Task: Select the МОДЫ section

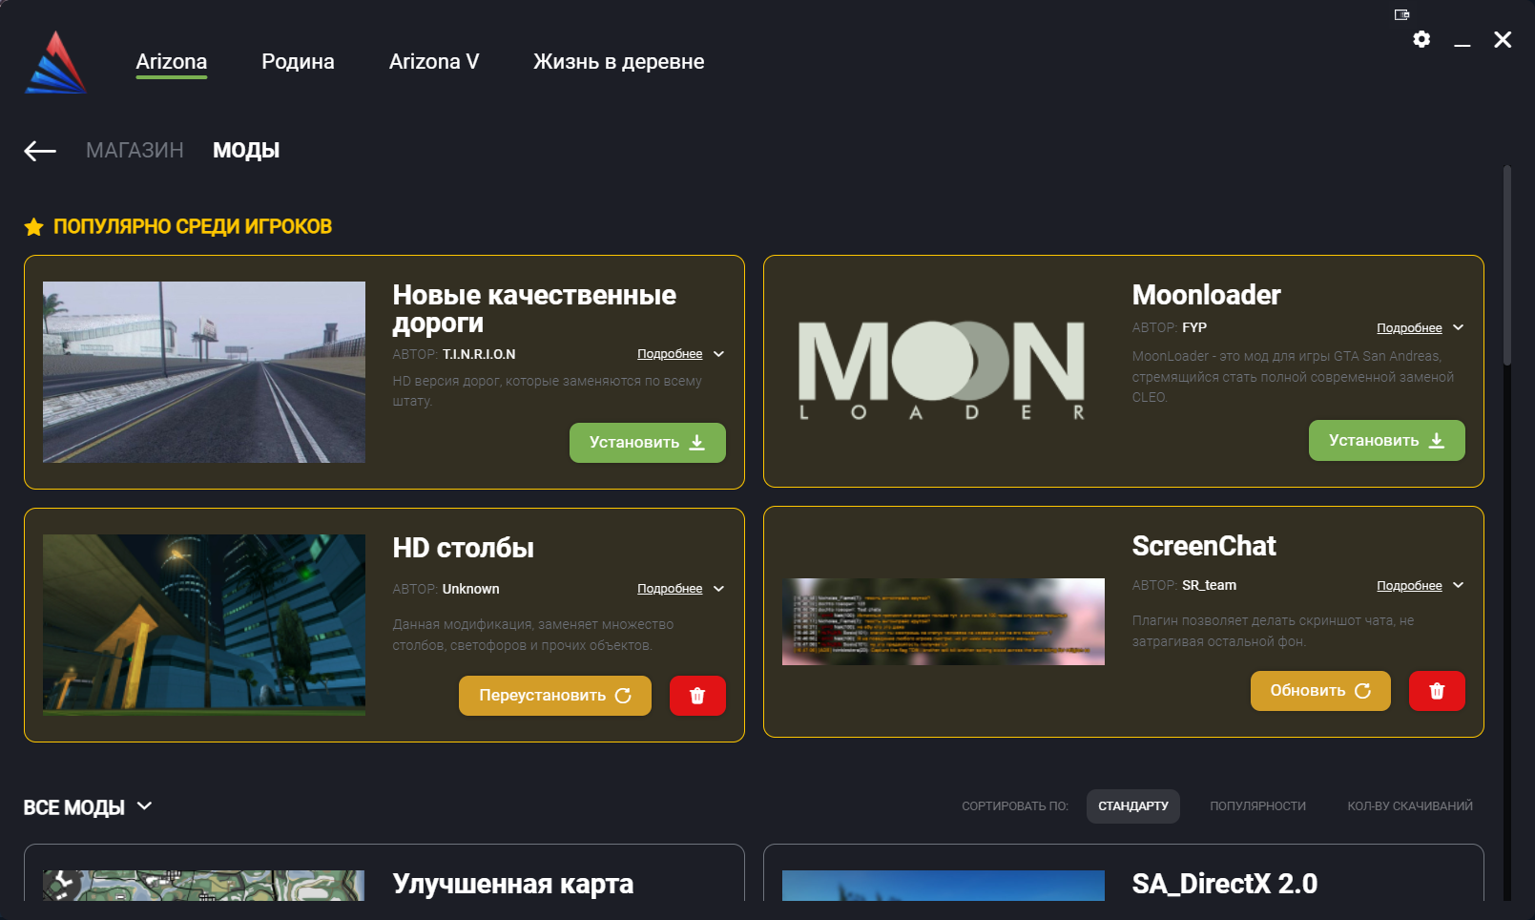Action: coord(246,151)
